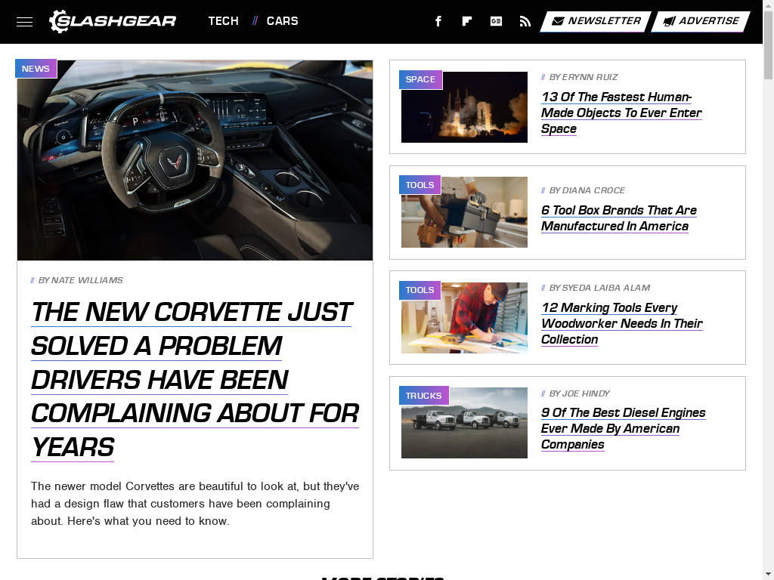Open the diesel trucks thumbnail
Viewport: 774px width, 580px height.
point(464,423)
